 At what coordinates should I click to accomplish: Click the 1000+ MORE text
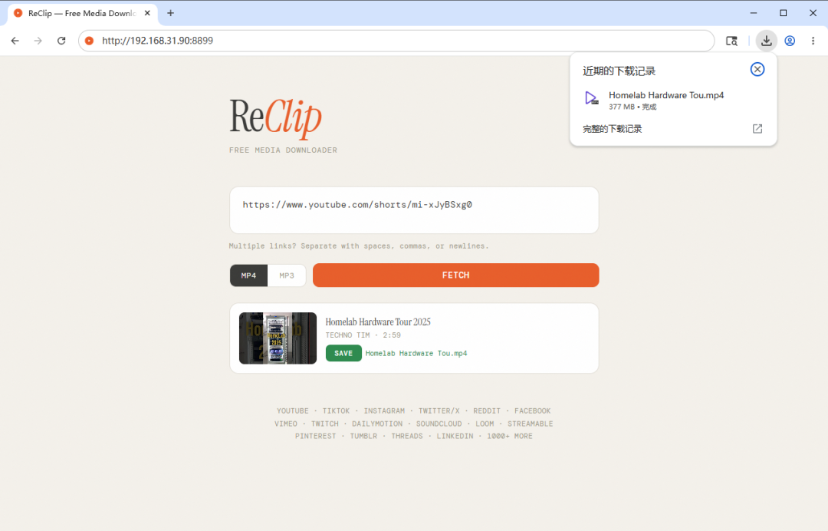pyautogui.click(x=510, y=436)
